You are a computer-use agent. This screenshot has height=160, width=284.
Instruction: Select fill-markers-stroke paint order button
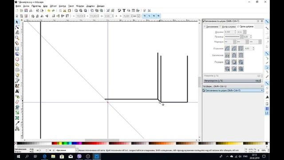[x=241, y=62]
